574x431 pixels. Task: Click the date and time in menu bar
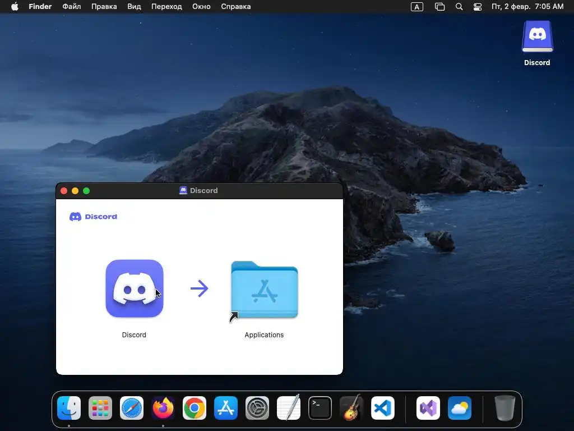(x=527, y=7)
